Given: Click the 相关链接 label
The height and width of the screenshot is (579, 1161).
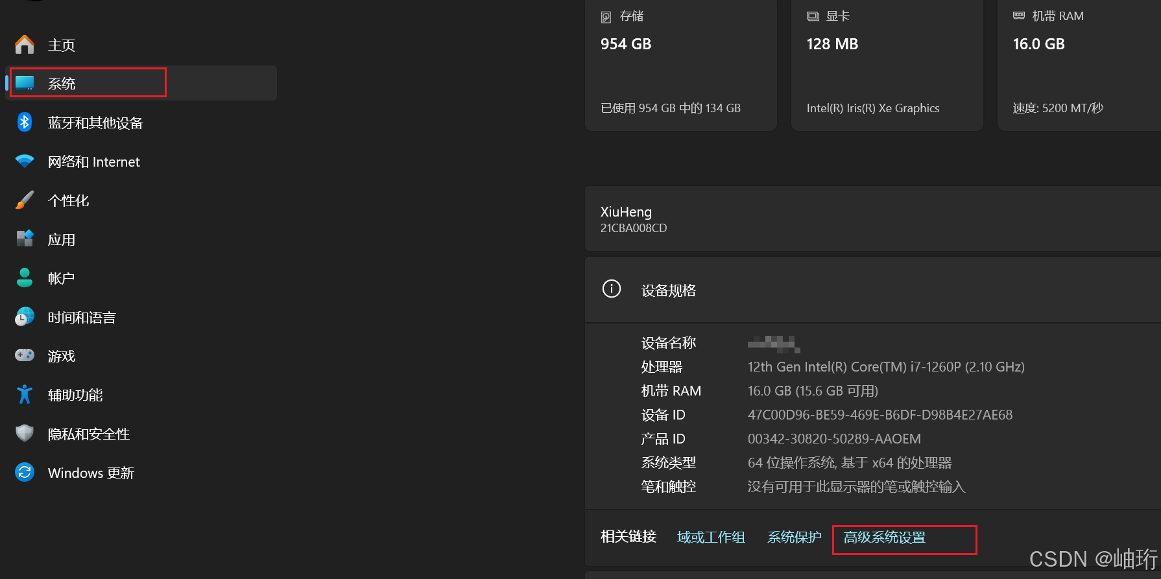Looking at the screenshot, I should click(628, 537).
